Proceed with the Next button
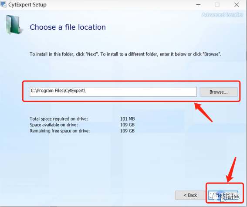The height and width of the screenshot is (207, 247). pyautogui.click(x=223, y=195)
